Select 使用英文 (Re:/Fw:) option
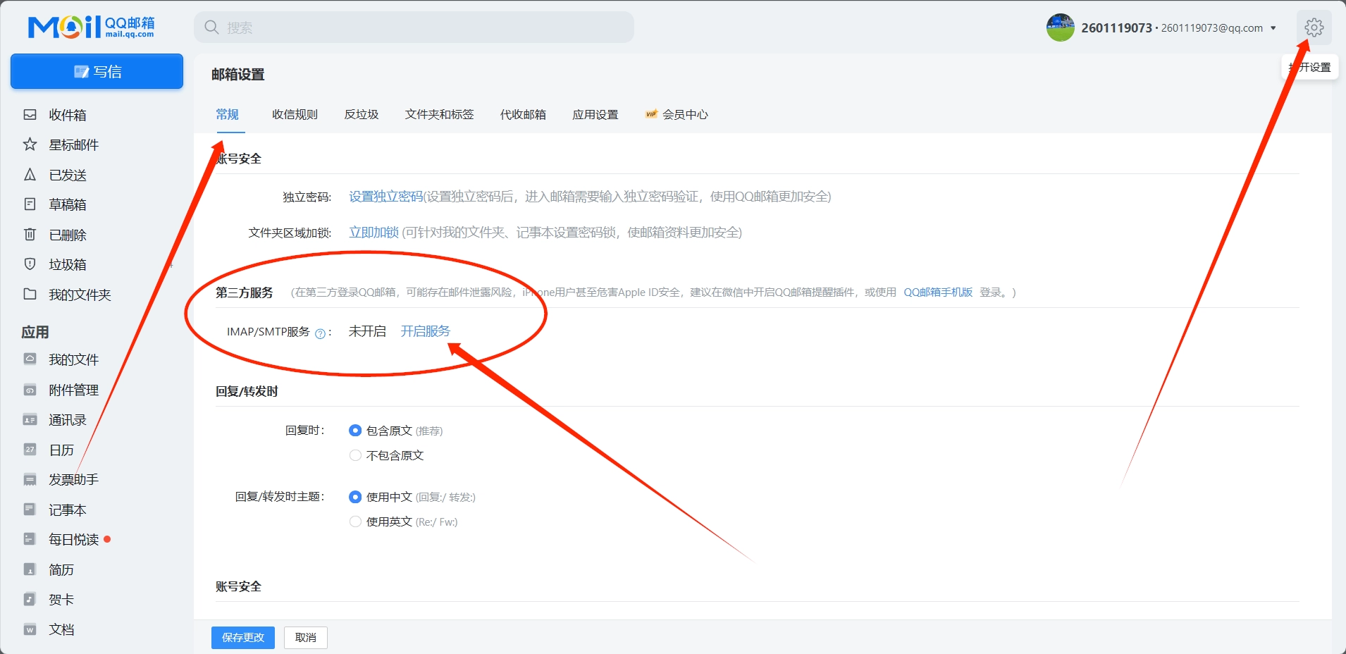The image size is (1346, 654). pos(355,522)
